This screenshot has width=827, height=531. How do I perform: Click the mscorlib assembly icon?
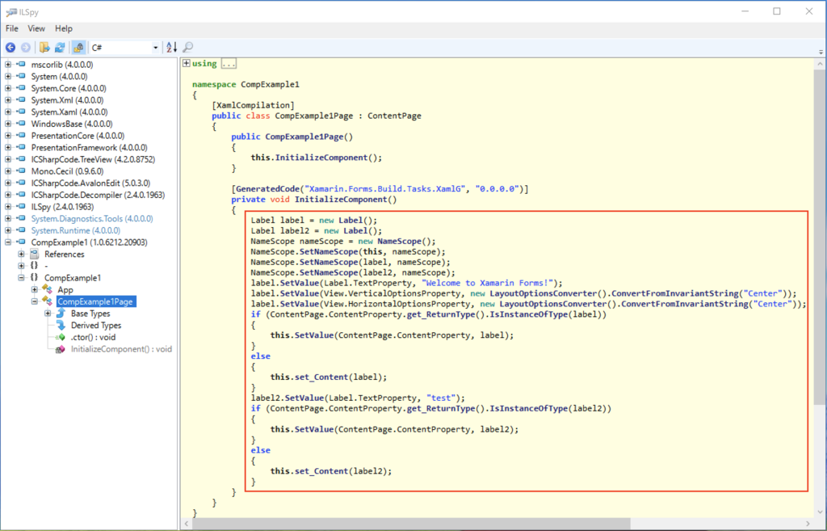(x=21, y=65)
